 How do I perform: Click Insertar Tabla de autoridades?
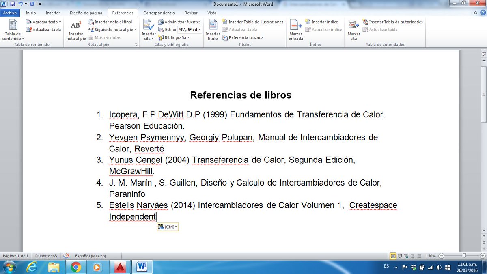393,22
